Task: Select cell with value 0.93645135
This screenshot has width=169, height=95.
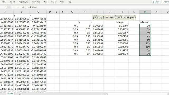Action: tap(22, 29)
